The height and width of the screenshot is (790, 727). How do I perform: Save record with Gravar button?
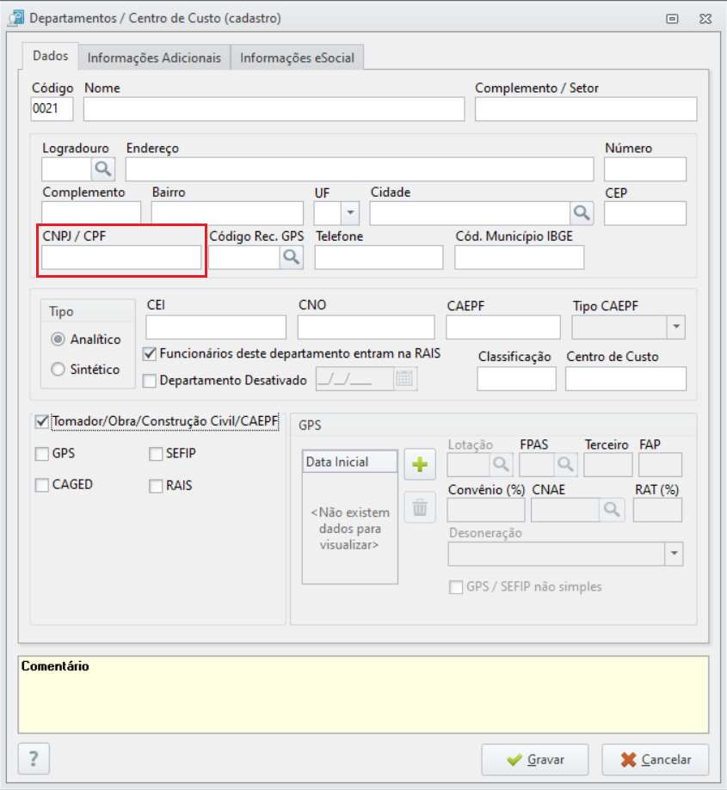[535, 759]
